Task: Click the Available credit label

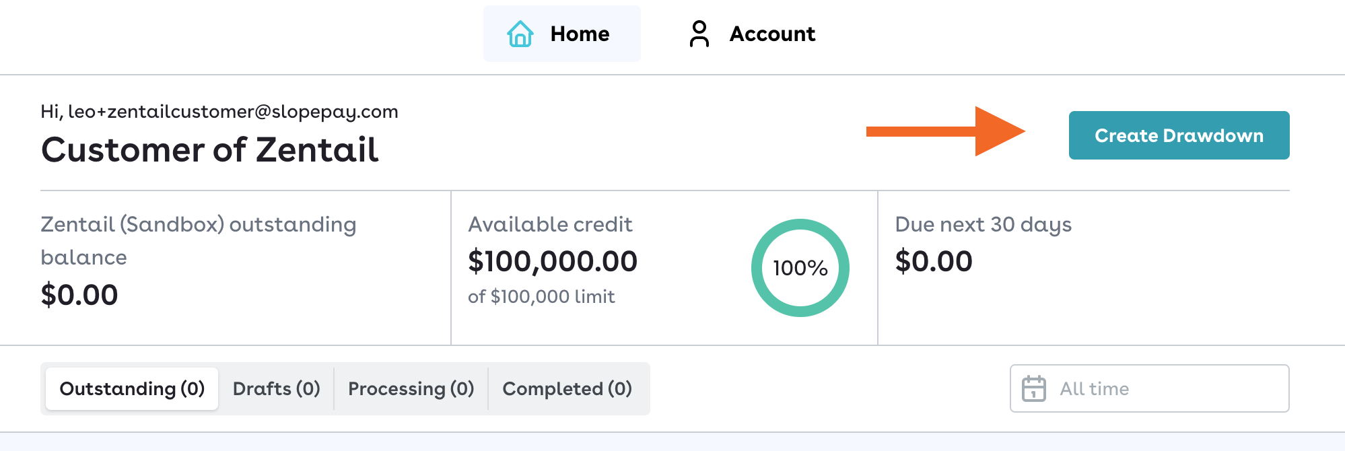Action: pos(550,224)
